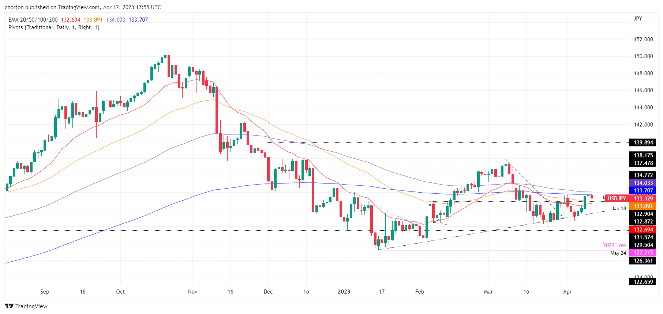Screen dimensions: 663x314
Task: Click the orange EMA value 133.091 in legend
Action: 93,20
